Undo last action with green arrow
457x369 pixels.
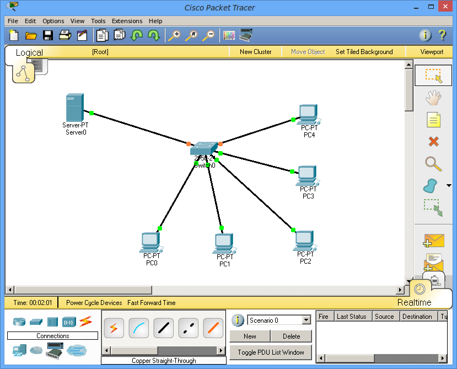click(x=136, y=35)
